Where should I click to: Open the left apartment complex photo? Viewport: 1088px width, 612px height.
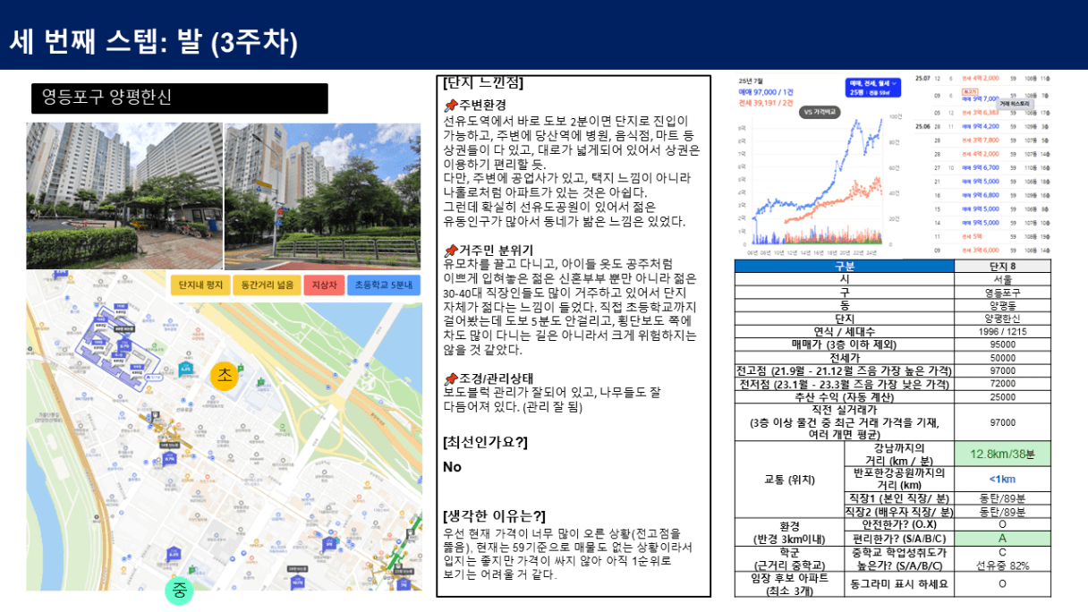pyautogui.click(x=123, y=196)
